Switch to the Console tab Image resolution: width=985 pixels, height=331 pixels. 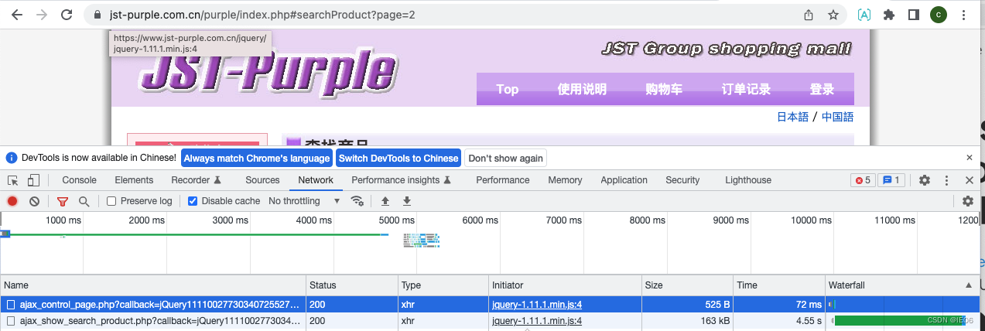(x=79, y=180)
